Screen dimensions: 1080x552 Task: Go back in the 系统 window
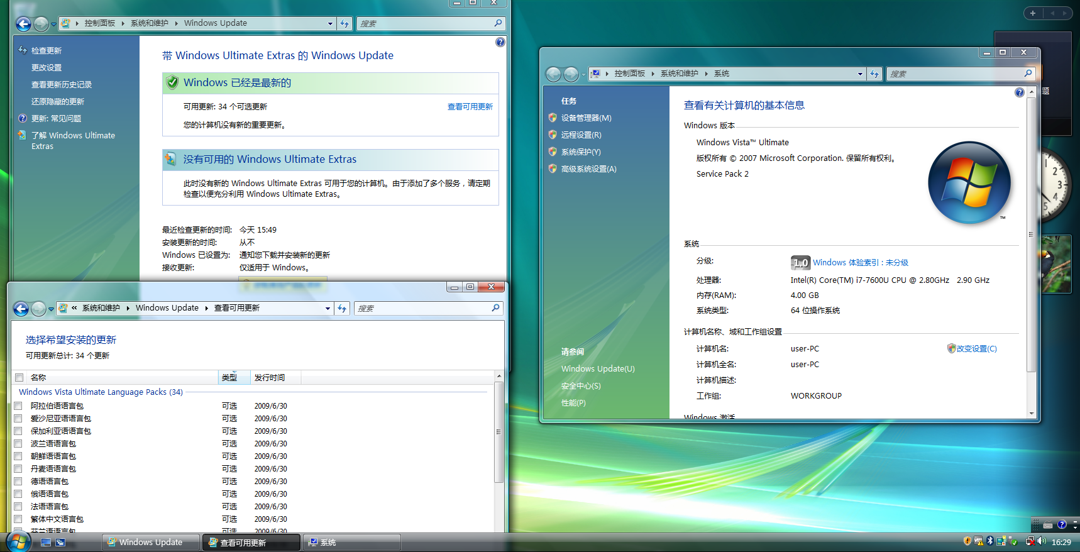point(553,74)
